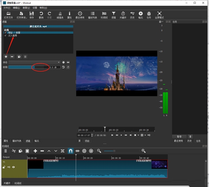Open the 滤镜 (Filters) funnel icon in toolbar
Image resolution: width=209 pixels, height=187 pixels.
(114, 14)
